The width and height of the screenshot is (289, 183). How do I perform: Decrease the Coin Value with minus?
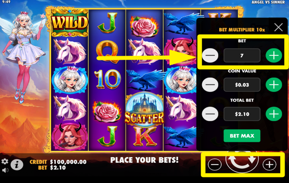click(210, 84)
